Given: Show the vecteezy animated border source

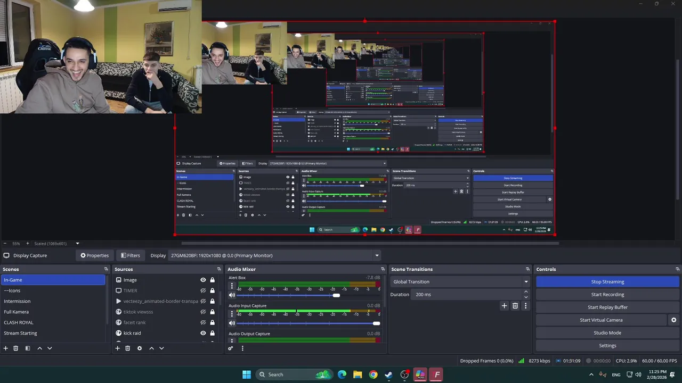Looking at the screenshot, I should pos(203,301).
